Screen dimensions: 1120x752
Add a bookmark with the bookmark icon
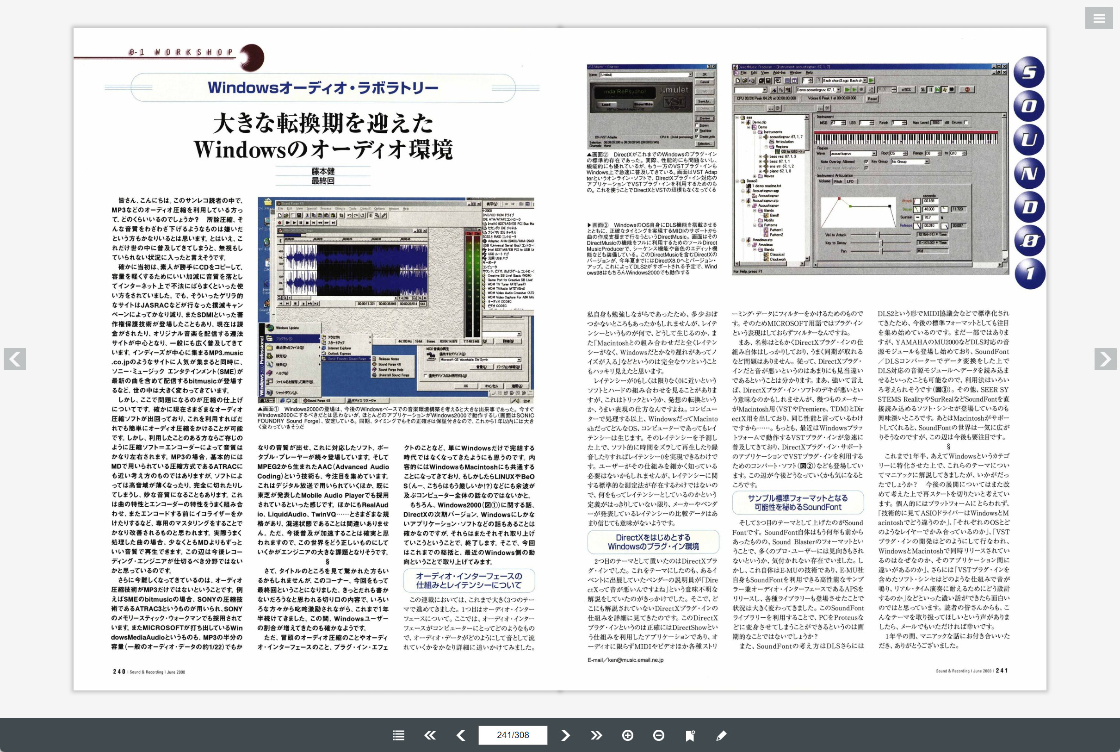(x=690, y=735)
